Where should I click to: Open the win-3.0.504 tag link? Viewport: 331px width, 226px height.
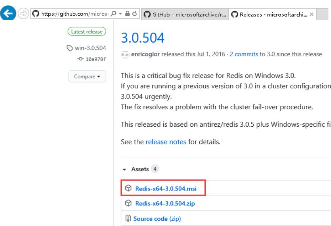90,48
